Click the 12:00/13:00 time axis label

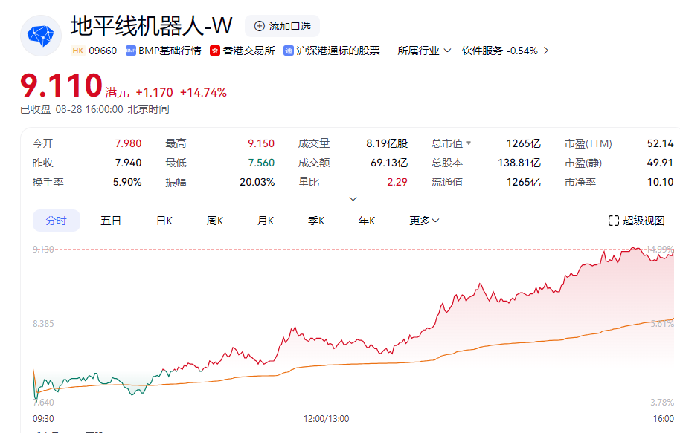[326, 419]
